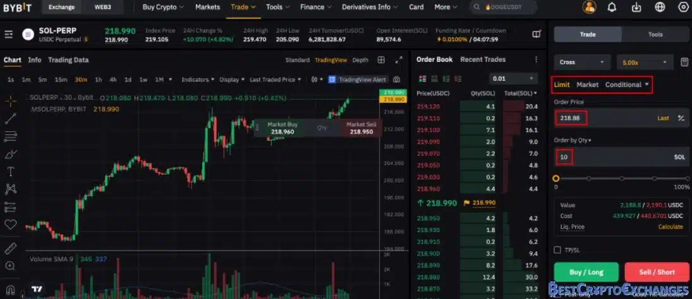
Task: Open the notifications bell
Action: point(612,7)
